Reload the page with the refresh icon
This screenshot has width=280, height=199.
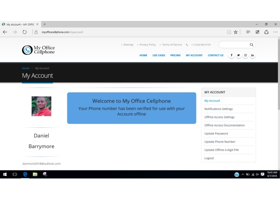click(x=25, y=32)
